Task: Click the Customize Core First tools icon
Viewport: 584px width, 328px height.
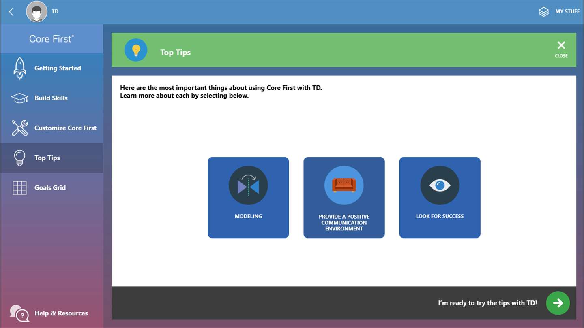Action: (x=19, y=128)
